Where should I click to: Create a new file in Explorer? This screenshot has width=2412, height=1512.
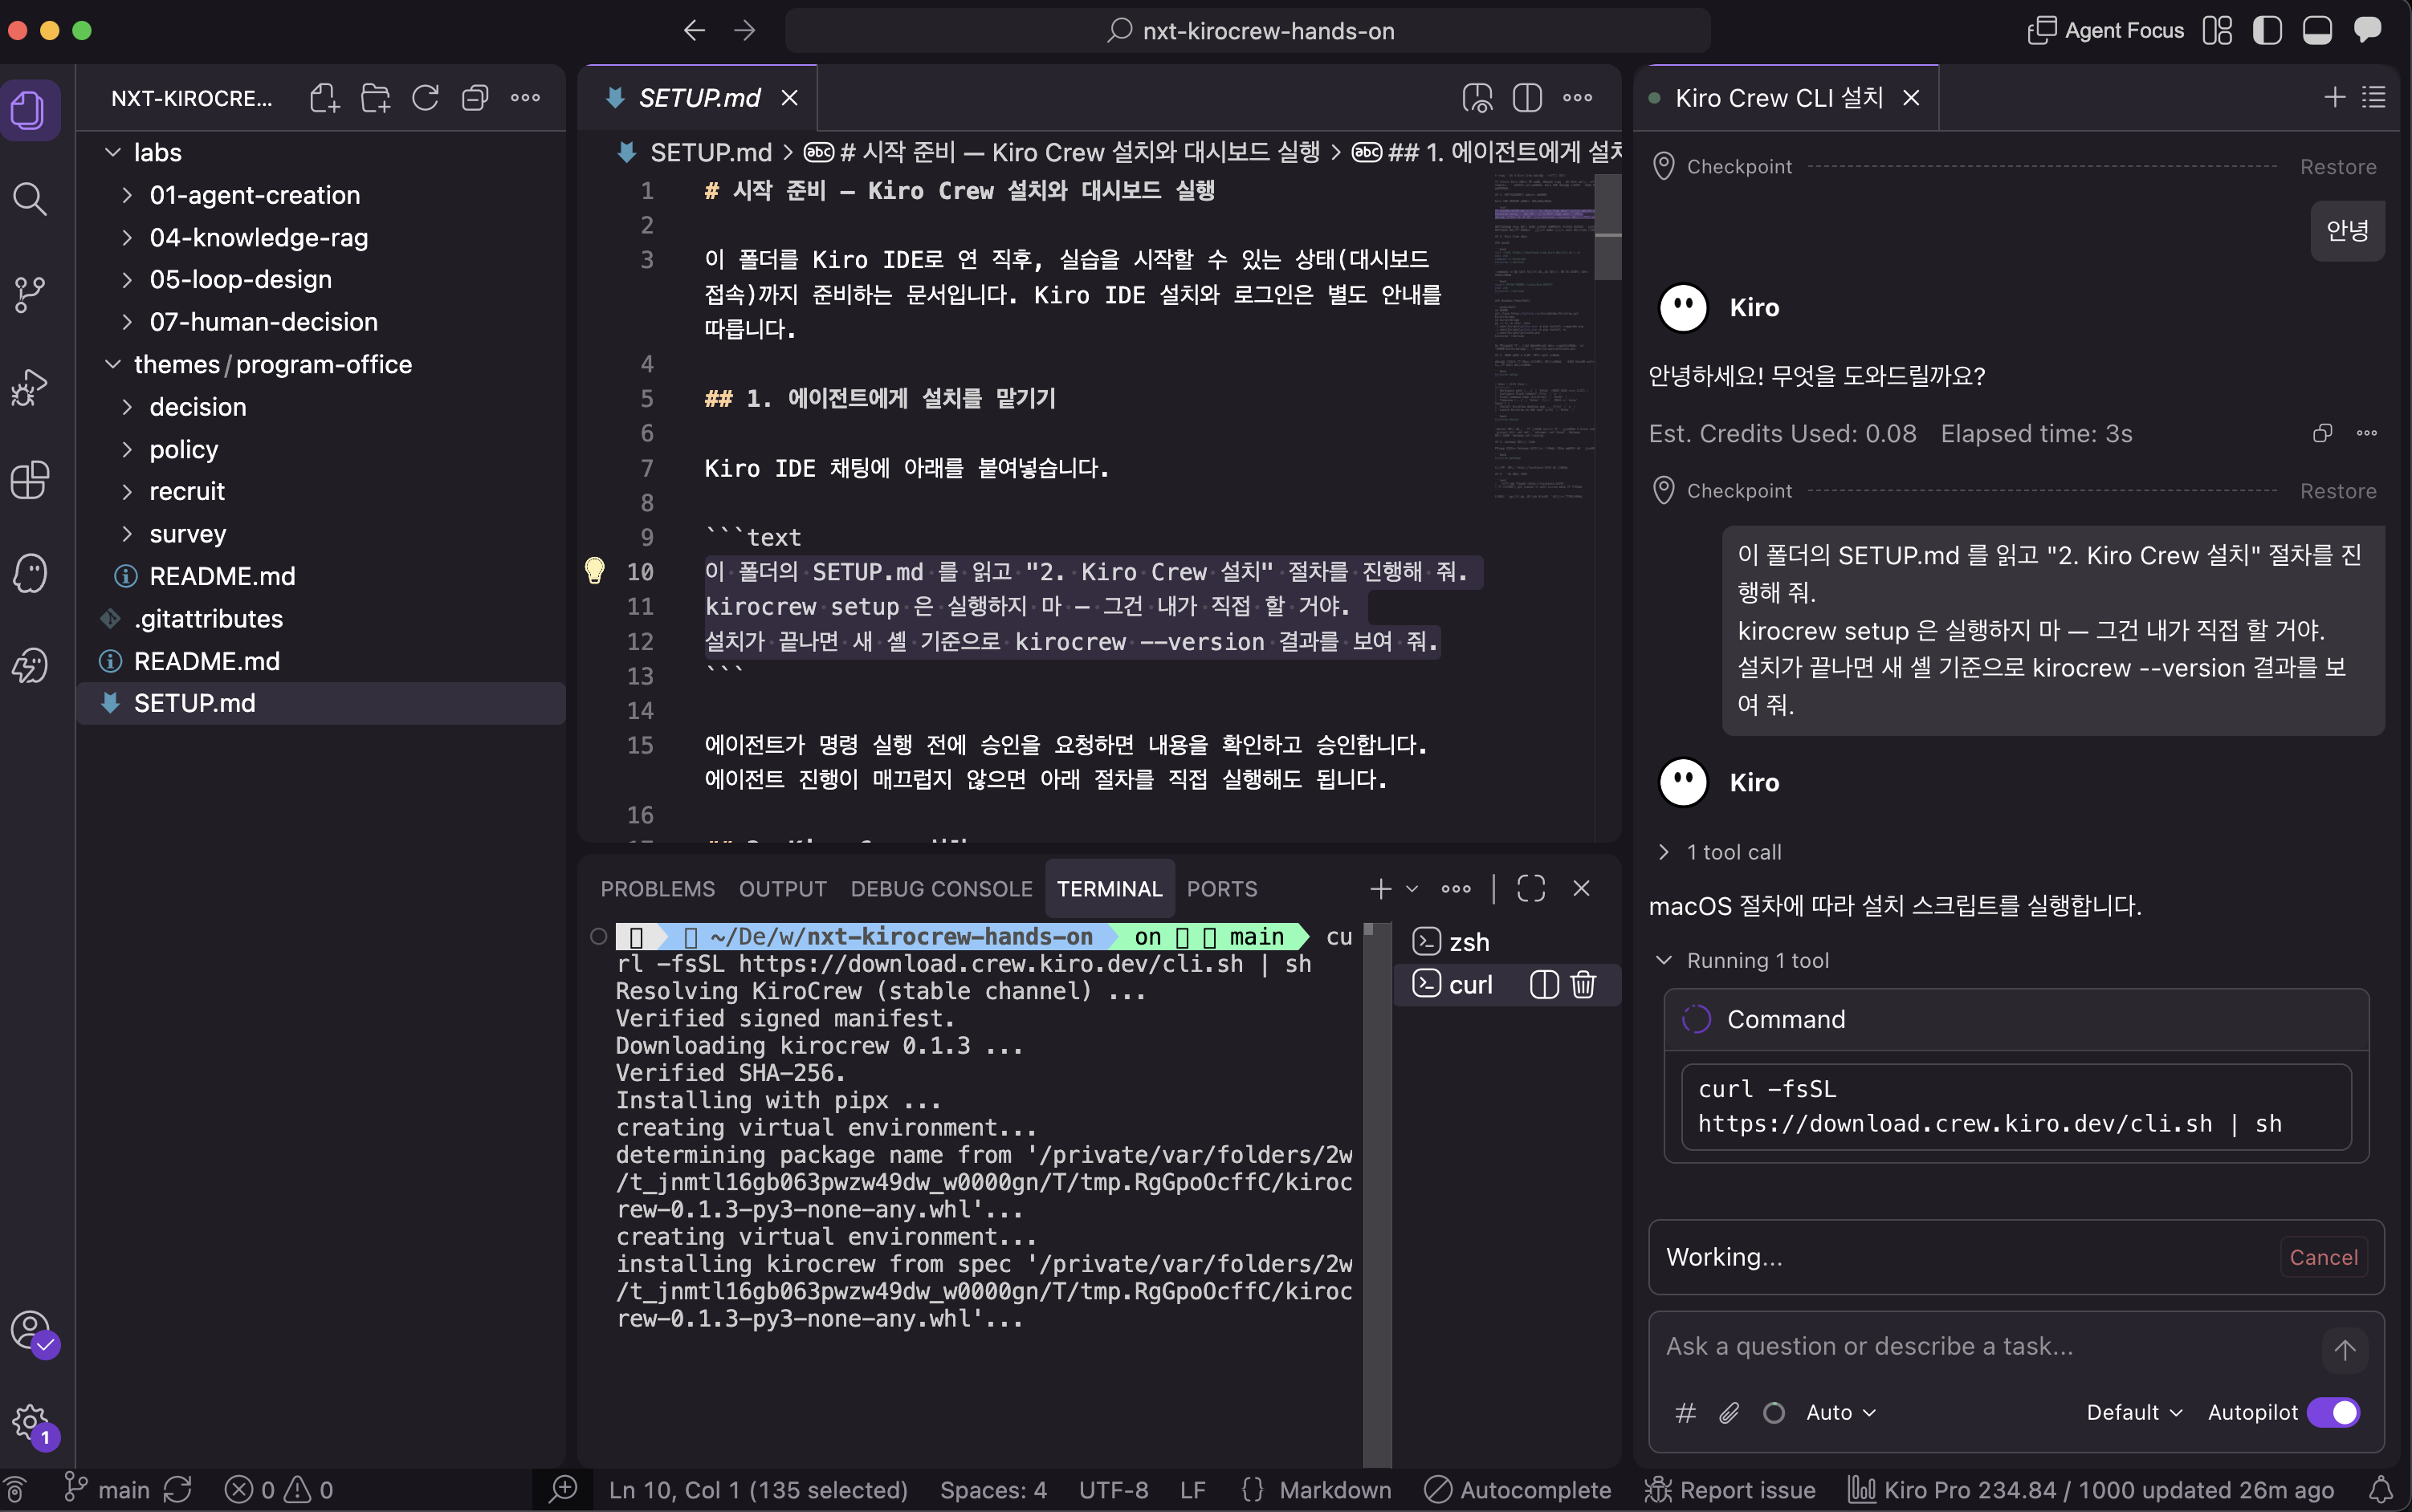[x=325, y=98]
